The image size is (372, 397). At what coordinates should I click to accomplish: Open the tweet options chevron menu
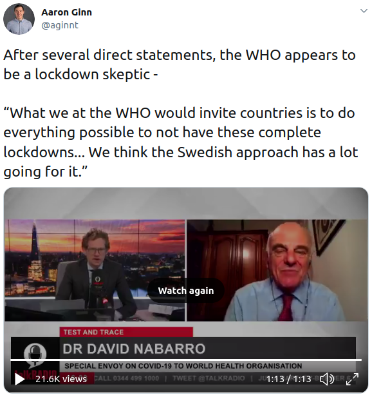point(364,11)
